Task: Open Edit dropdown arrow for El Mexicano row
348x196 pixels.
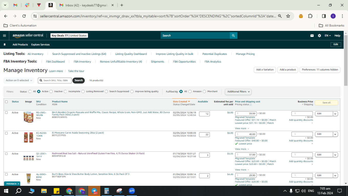Action: click(x=335, y=134)
